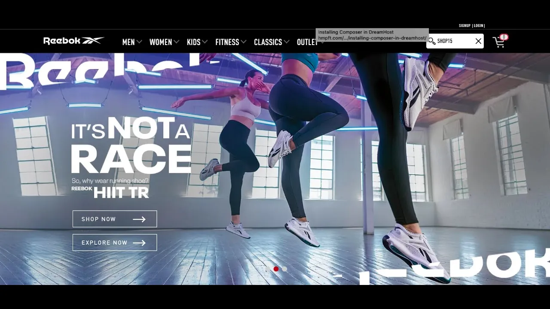
Task: Click the REEBOK HIIT TR text
Action: coord(110,192)
